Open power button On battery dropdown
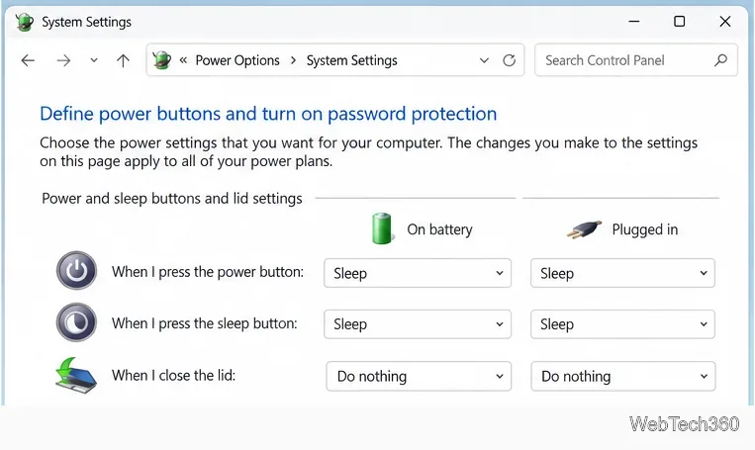The width and height of the screenshot is (755, 450). (x=418, y=273)
